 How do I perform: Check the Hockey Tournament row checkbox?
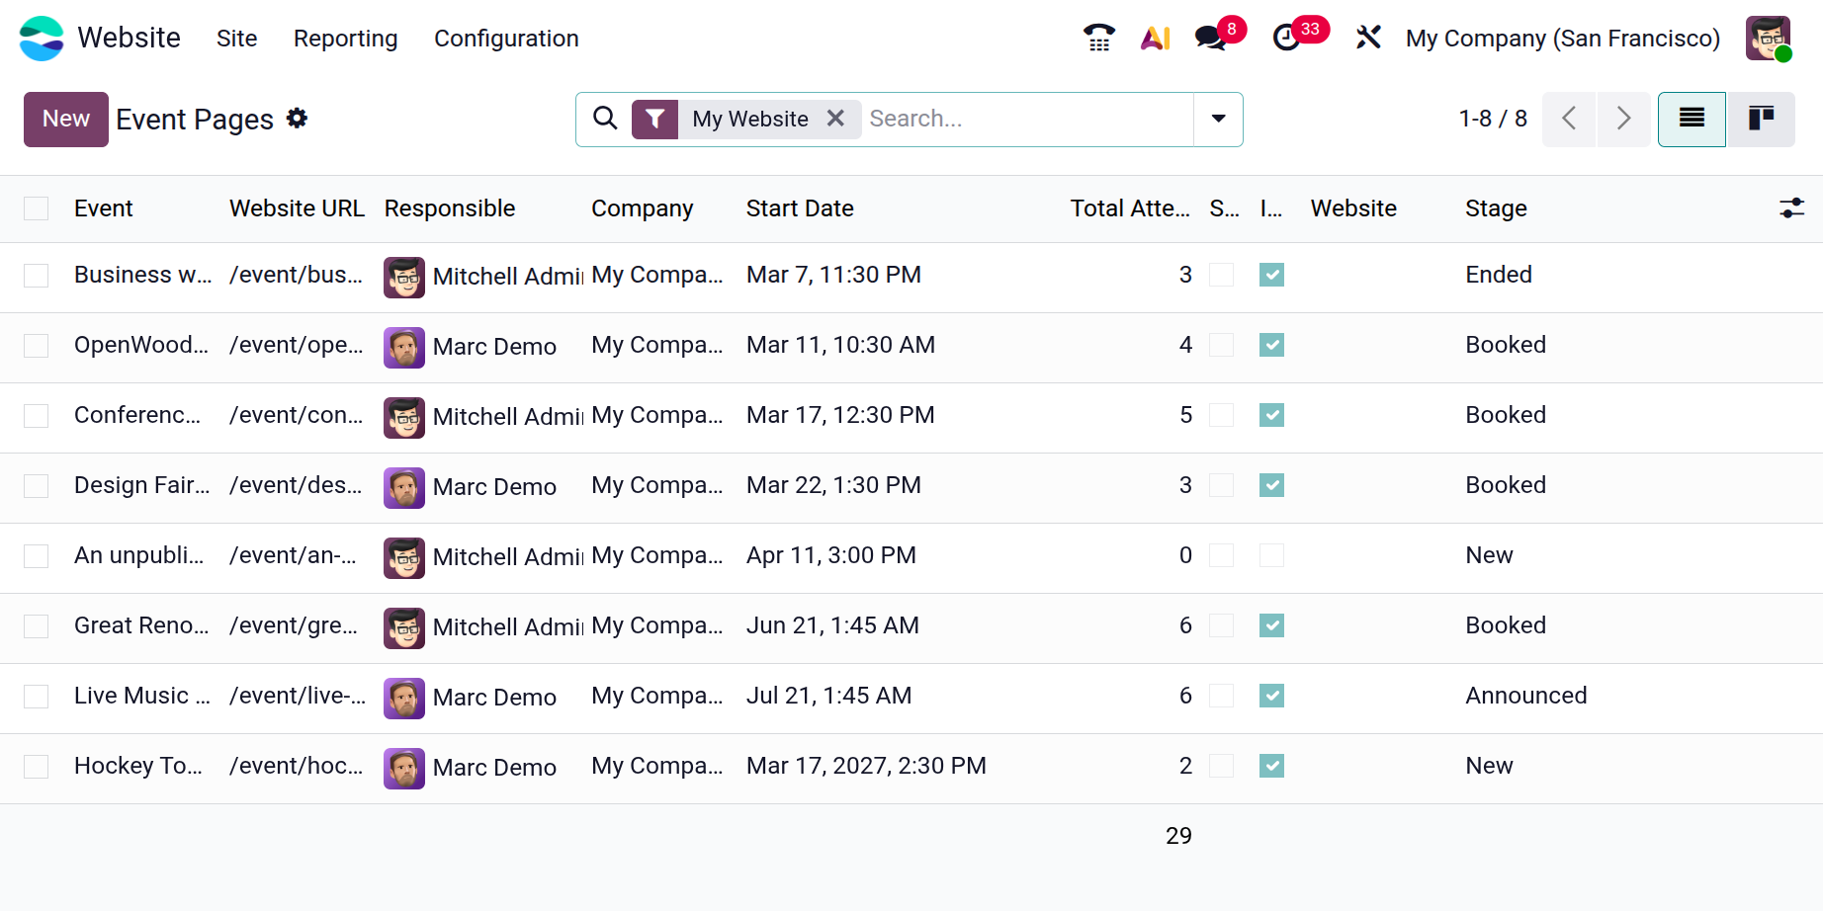[x=37, y=767]
